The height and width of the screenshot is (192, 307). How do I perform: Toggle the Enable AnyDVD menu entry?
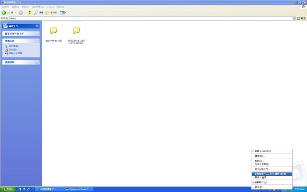(x=272, y=151)
